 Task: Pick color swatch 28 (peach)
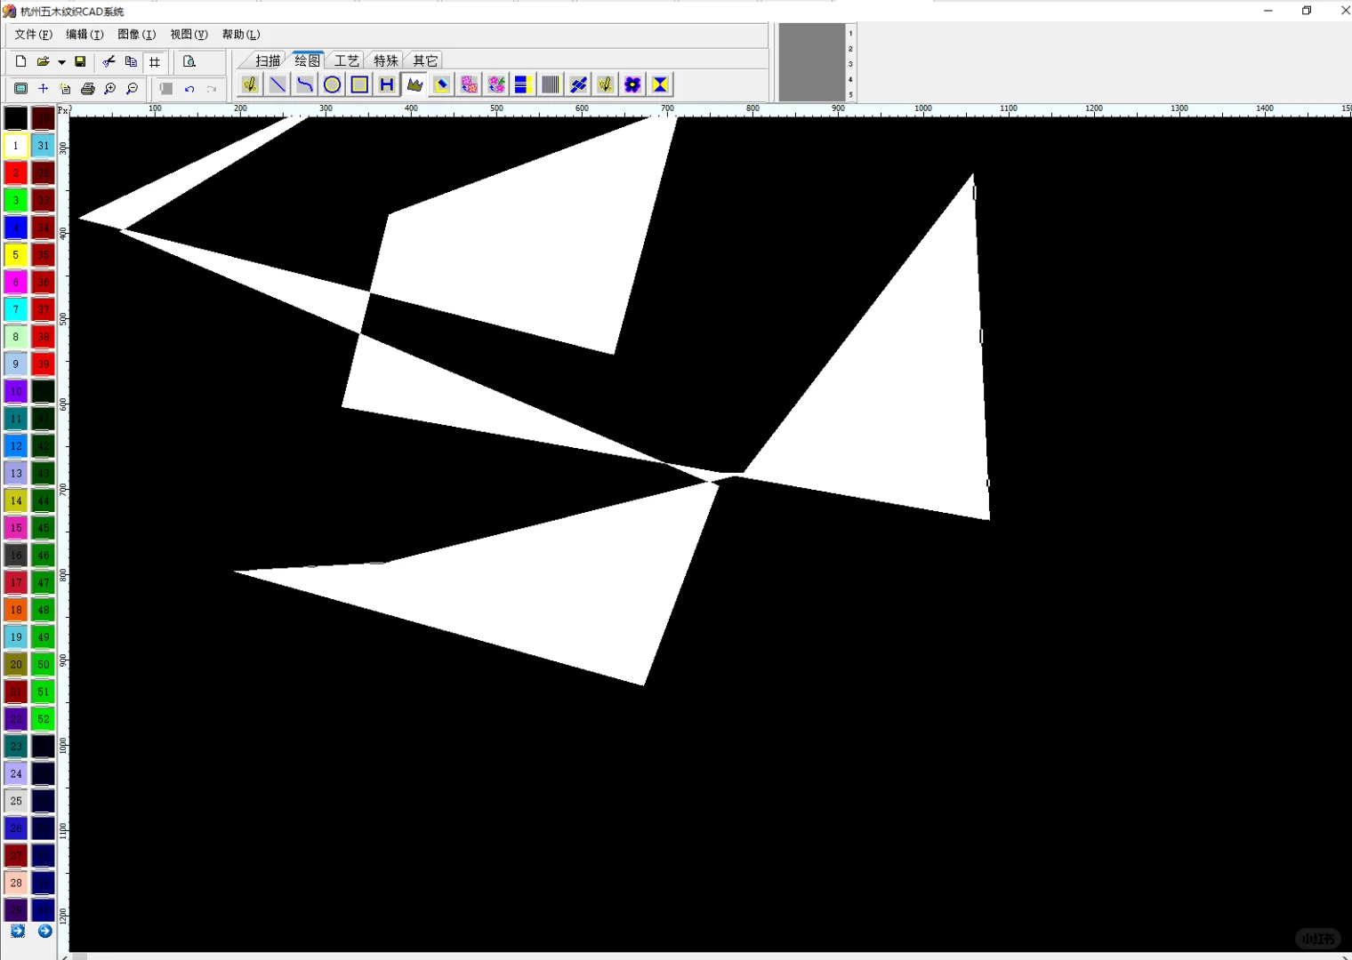(15, 883)
